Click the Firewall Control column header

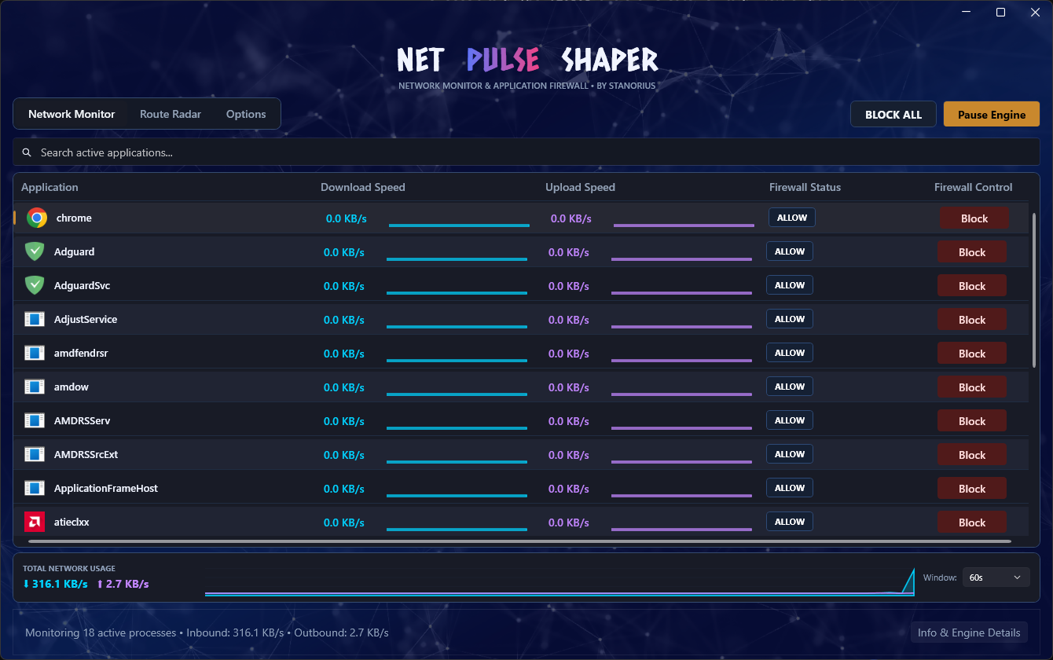(x=973, y=187)
